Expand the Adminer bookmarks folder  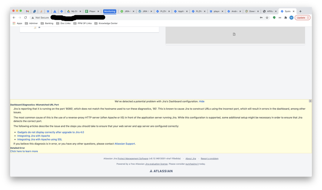coord(31,24)
